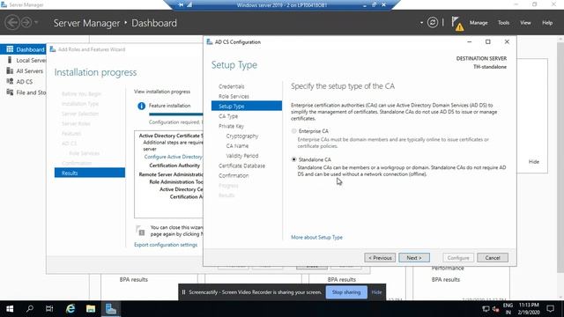This screenshot has height=317, width=564.
Task: Click the Dashboard icon in the sidebar
Action: coord(10,49)
